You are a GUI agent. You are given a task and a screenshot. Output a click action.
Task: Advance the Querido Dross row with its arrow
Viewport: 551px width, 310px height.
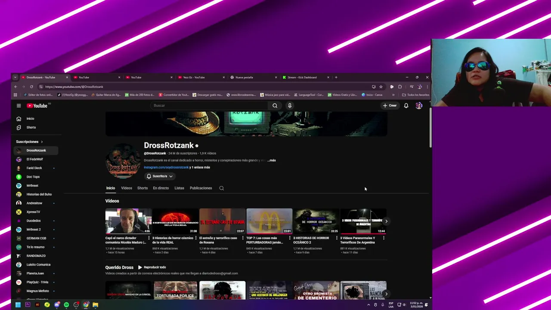point(386,294)
